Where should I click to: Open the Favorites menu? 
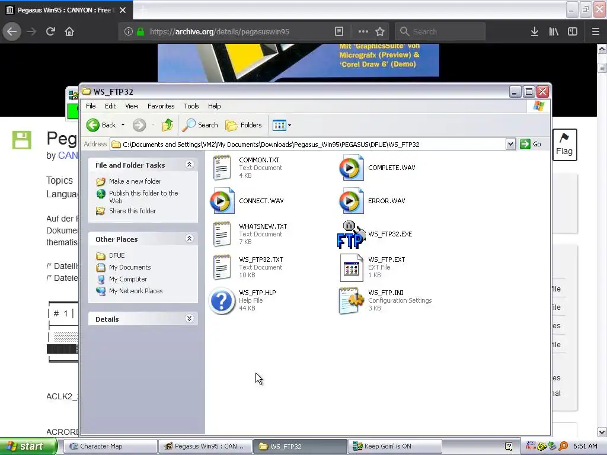161,106
